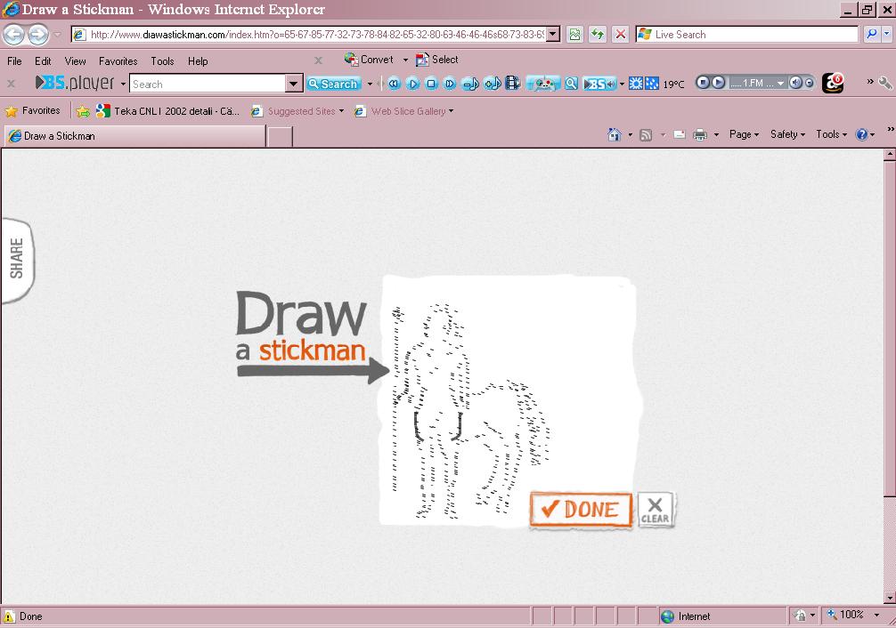Click into the Live Search input field
896x628 pixels.
[747, 35]
